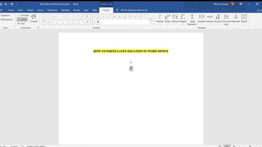This screenshot has width=262, height=147.
Task: Insert the minus sign symbol
Action: tap(71, 17)
